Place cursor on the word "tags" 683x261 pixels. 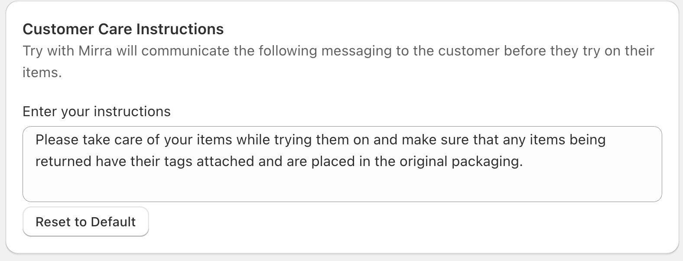pyautogui.click(x=178, y=161)
